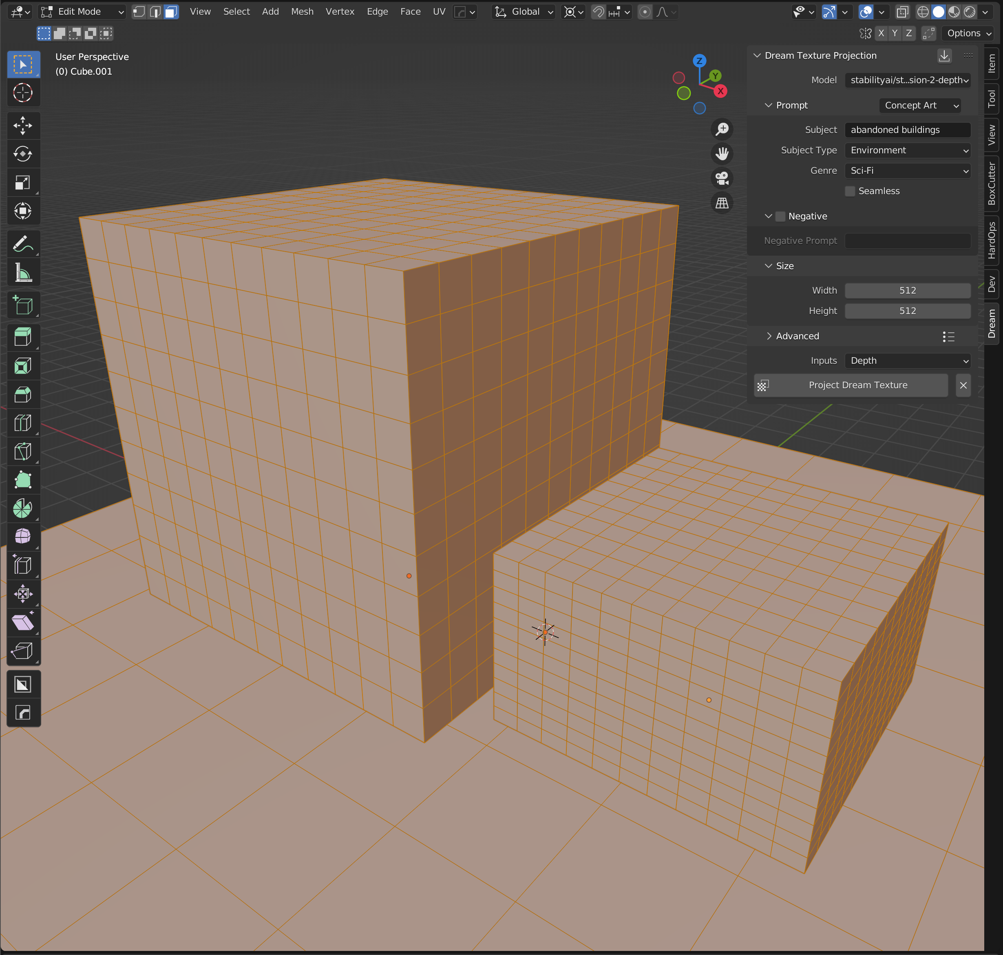Click Project Dream Texture button
1003x955 pixels.
pyautogui.click(x=851, y=385)
